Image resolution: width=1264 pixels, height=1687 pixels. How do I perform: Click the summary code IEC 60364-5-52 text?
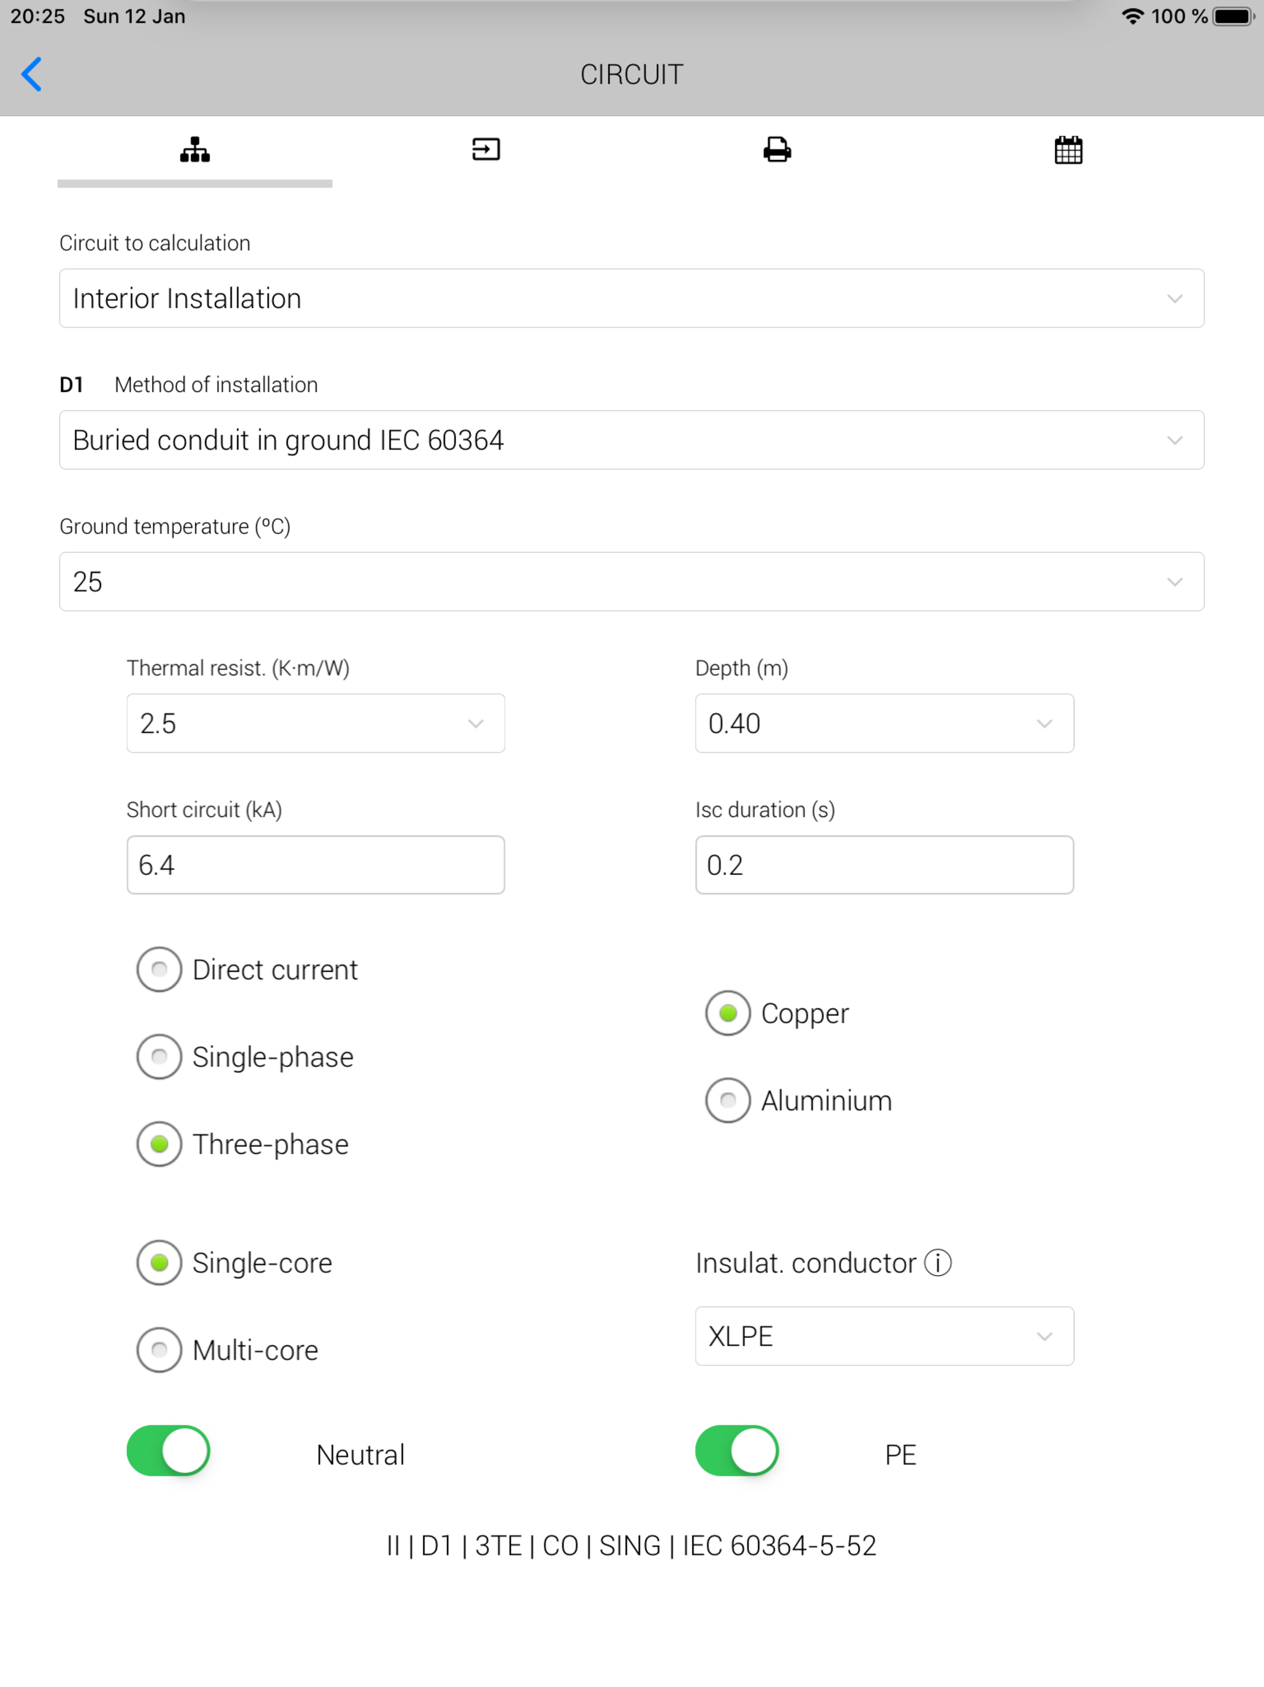(779, 1546)
